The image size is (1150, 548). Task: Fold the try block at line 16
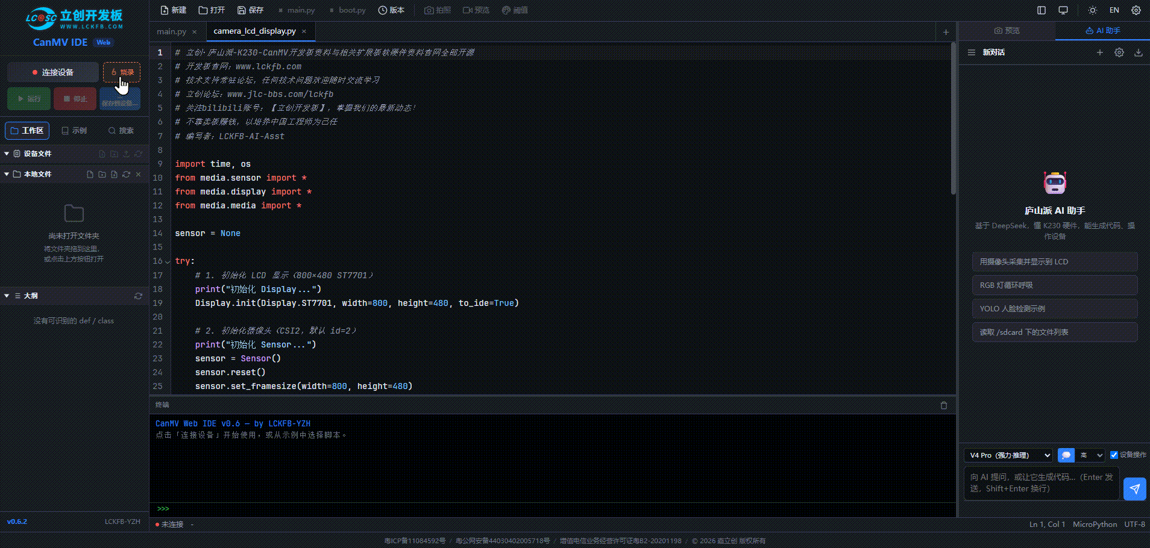click(168, 261)
